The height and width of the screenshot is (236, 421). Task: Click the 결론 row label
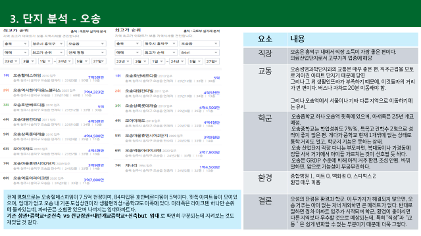coord(265,201)
